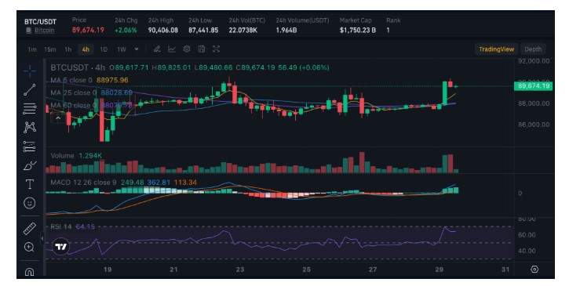Viewport: 569px width, 286px height.
Task: Open the emoji icons tool
Action: coord(30,203)
